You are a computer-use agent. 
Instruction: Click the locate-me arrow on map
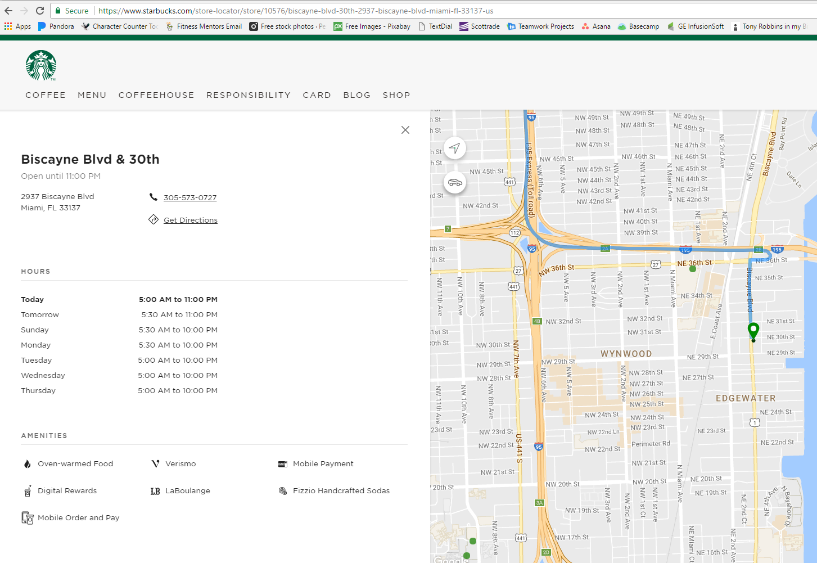tap(455, 148)
